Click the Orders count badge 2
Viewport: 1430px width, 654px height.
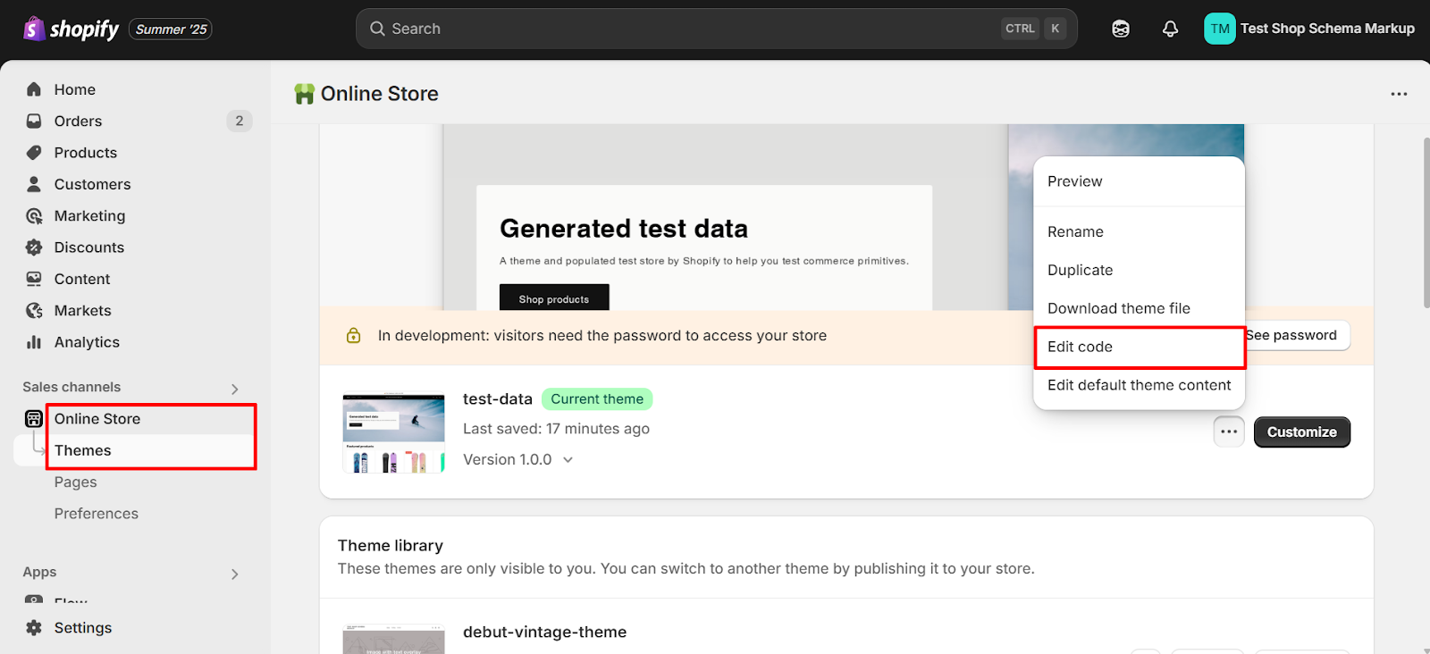coord(239,121)
